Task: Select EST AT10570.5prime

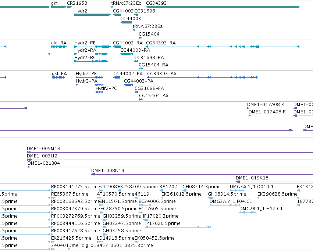Action: pos(115,194)
